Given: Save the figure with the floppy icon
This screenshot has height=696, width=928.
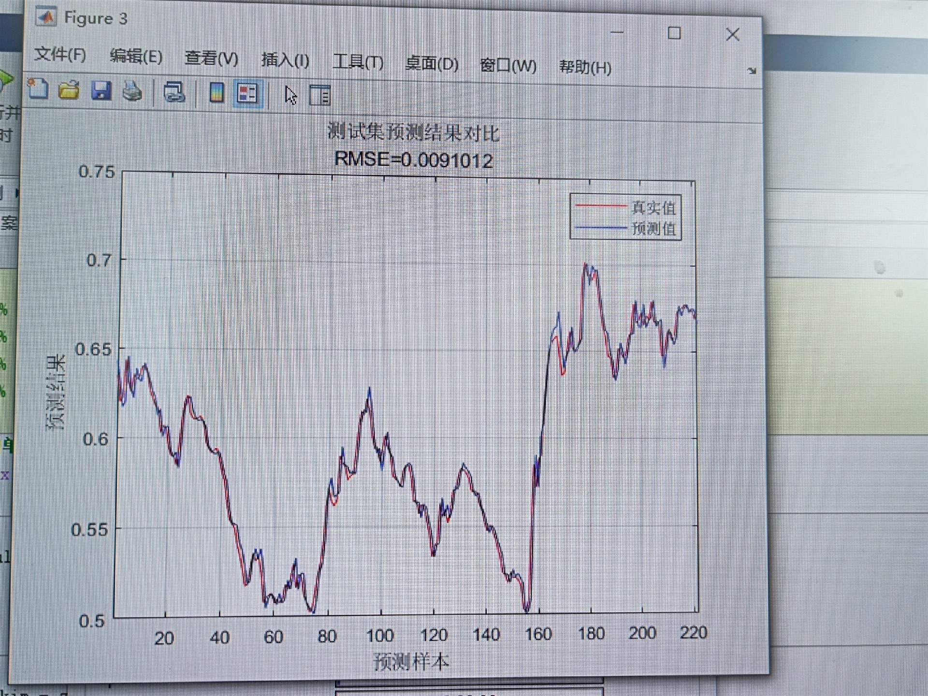Looking at the screenshot, I should (101, 91).
